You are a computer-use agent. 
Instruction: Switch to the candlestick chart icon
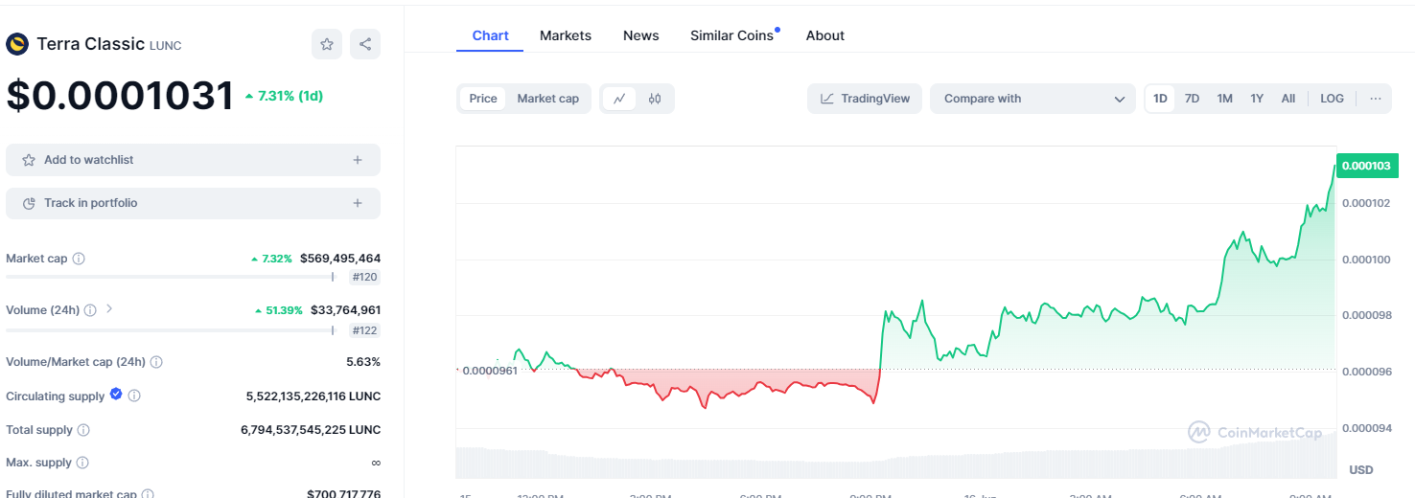pyautogui.click(x=655, y=99)
